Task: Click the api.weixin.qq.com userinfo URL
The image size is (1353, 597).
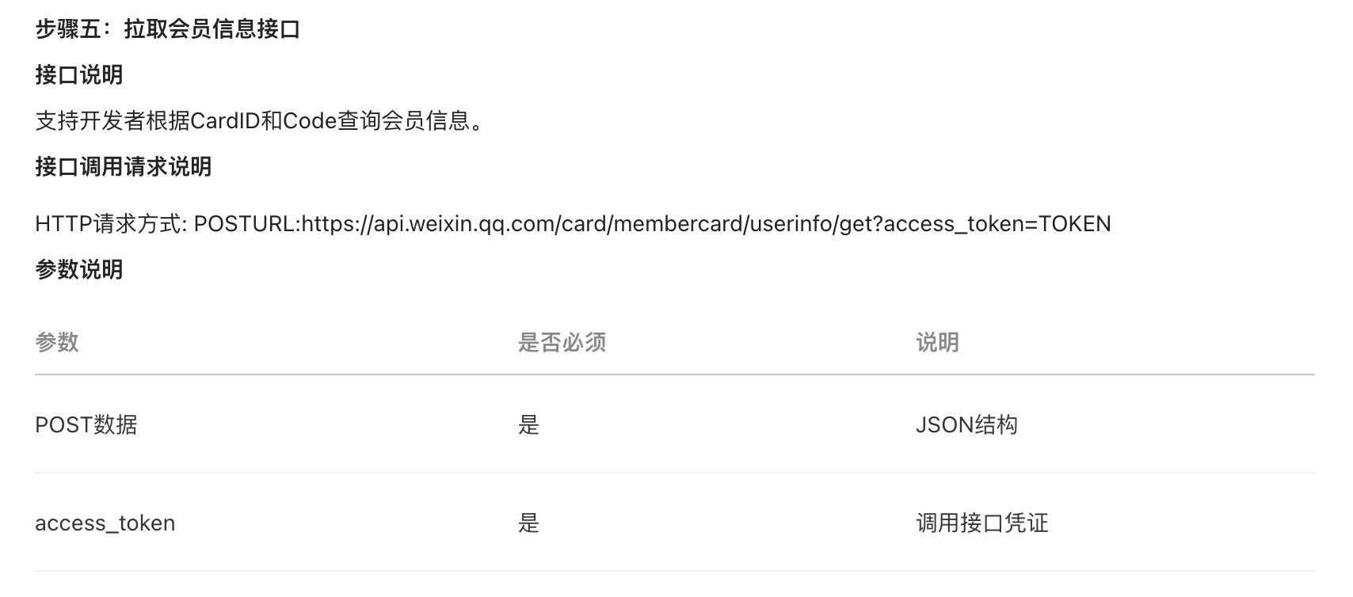Action: click(x=707, y=224)
